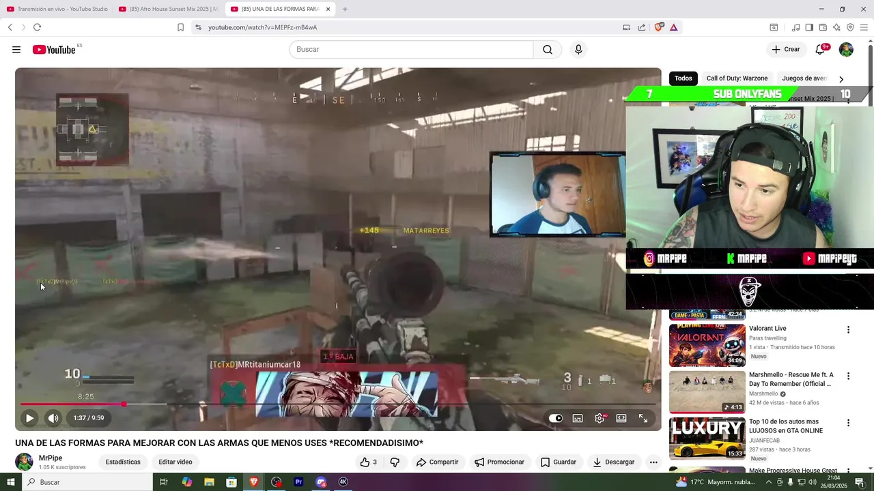Click the Promocionar button

click(x=499, y=462)
